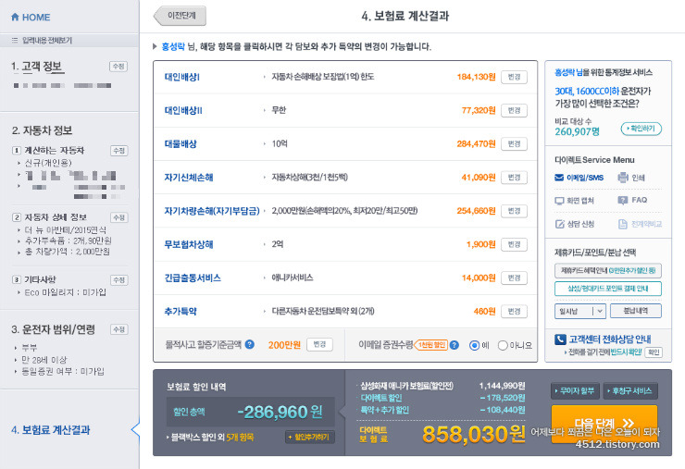This screenshot has width=685, height=469.
Task: Open the 일시납 payment dropdown
Action: tap(579, 311)
